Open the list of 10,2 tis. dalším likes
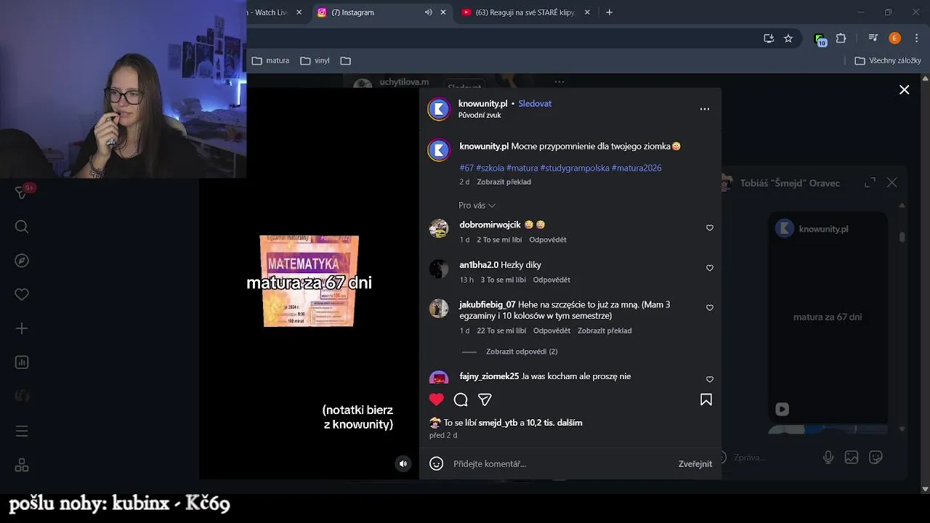 [x=554, y=423]
